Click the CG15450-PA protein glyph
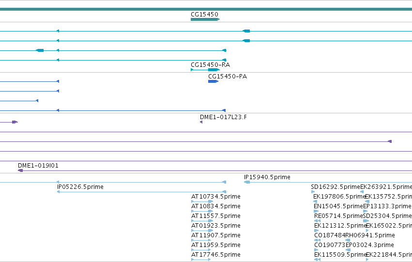Viewport: 412px width, 262px height. (213, 81)
